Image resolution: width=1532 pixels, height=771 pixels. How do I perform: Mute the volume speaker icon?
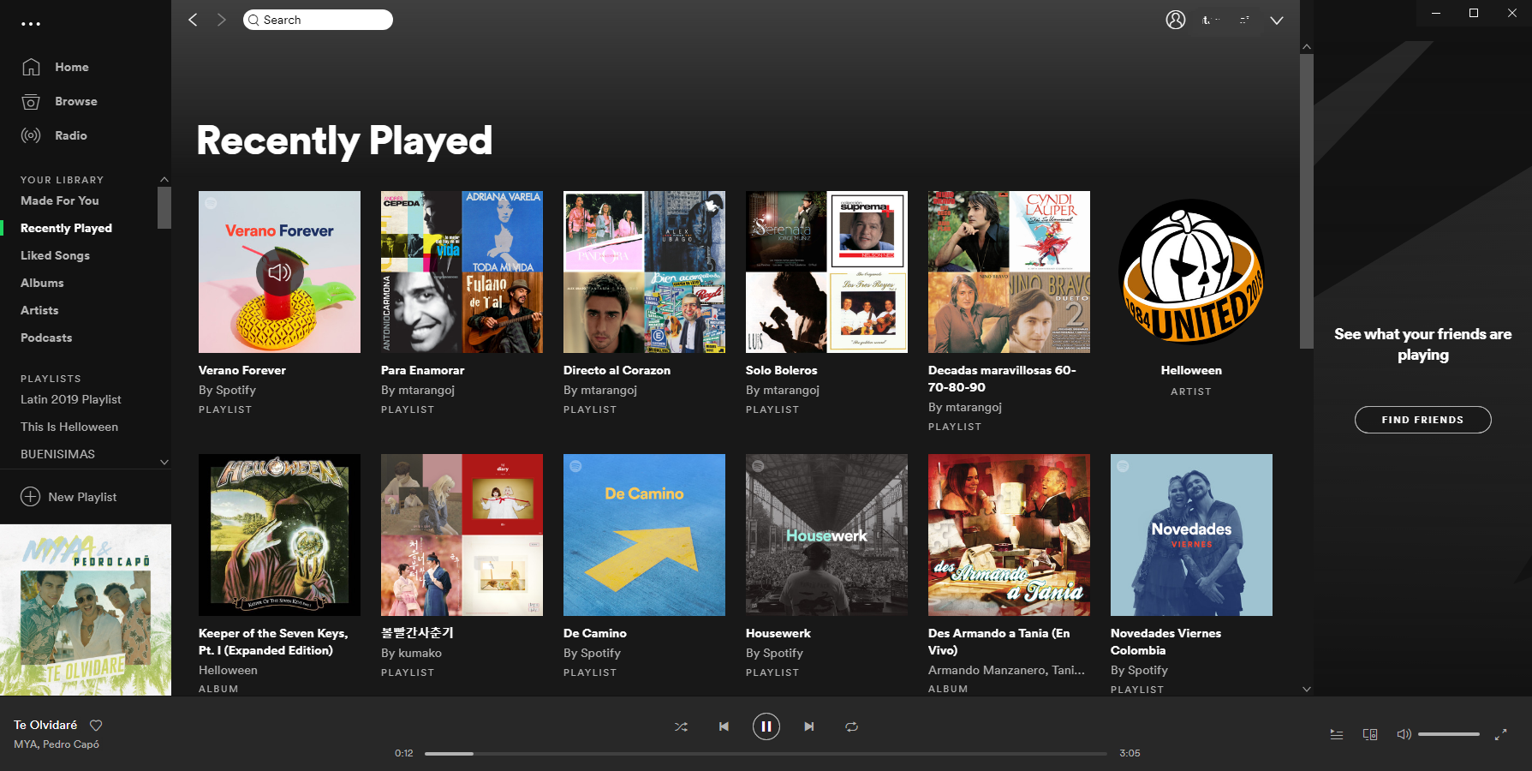(1404, 734)
